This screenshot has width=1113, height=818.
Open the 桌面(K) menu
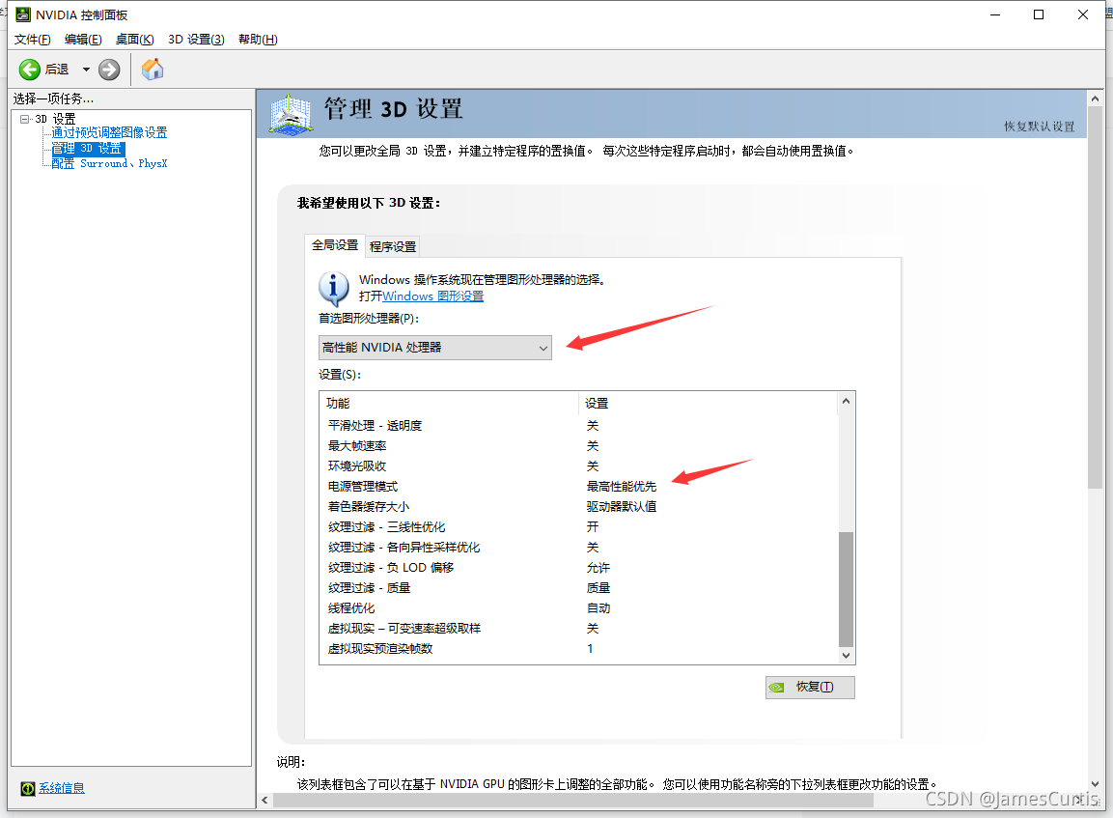(x=135, y=40)
